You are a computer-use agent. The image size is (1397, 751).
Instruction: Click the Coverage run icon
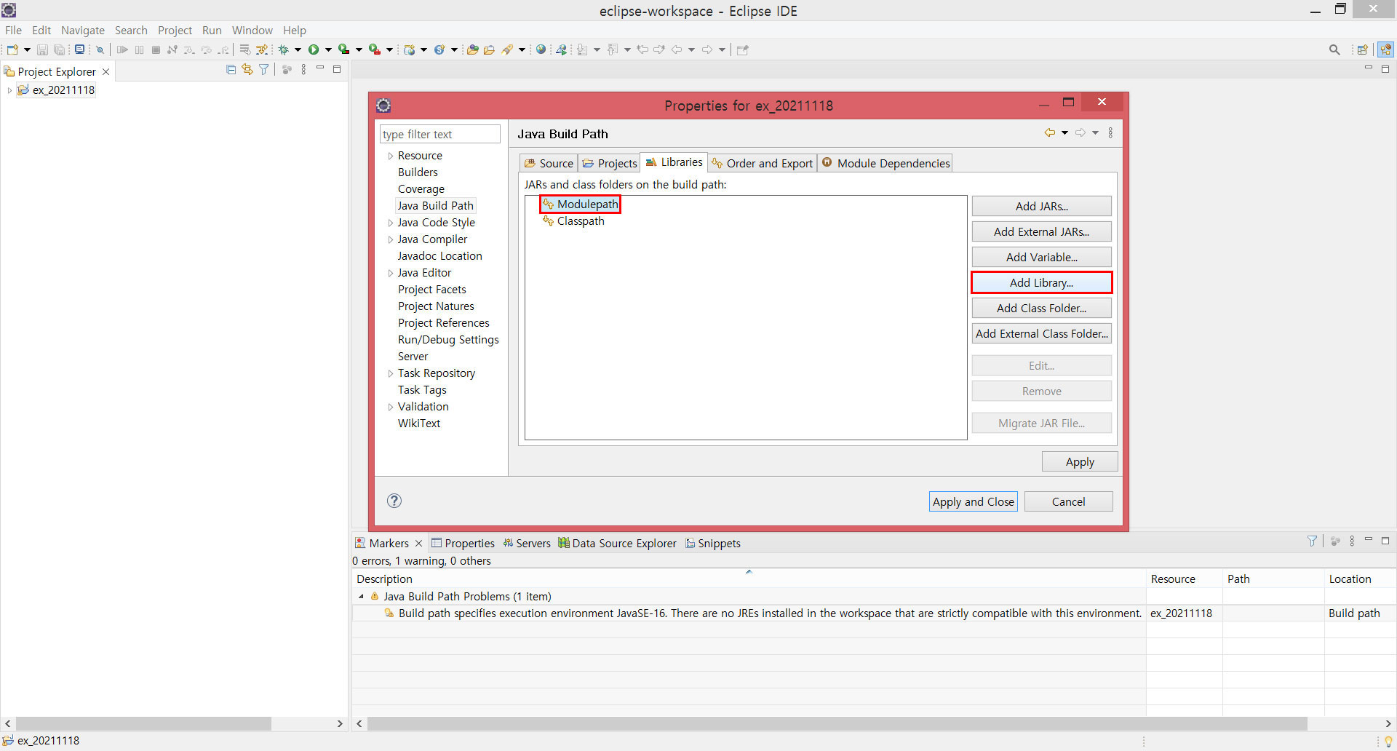(344, 49)
